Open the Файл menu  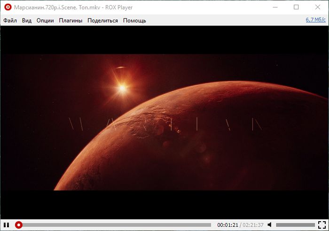coord(10,20)
